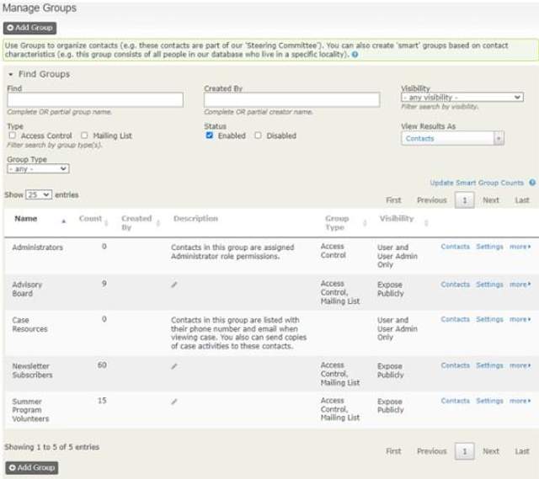Image resolution: width=539 pixels, height=479 pixels.
Task: Edit description pencil for Newsletter Subscribers
Action: pos(174,366)
